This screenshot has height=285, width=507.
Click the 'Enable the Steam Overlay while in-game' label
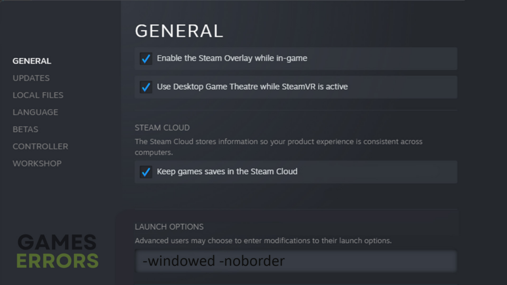pyautogui.click(x=232, y=58)
